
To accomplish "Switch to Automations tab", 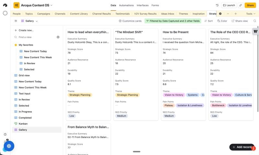I will tap(126, 5).
